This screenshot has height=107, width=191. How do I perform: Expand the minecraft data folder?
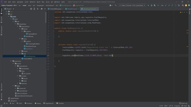[x=16, y=89]
